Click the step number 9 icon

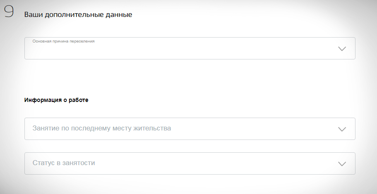[x=9, y=12]
